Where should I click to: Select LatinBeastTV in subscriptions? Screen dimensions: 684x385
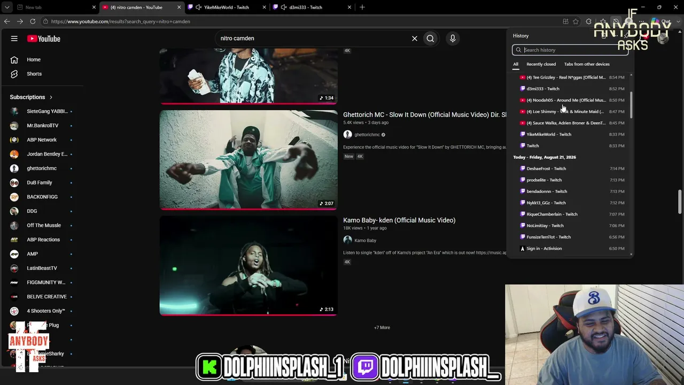42,268
